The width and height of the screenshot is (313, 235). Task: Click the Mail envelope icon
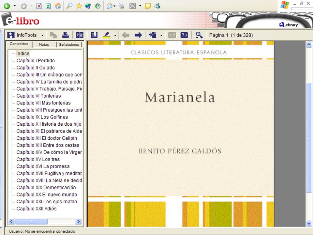click(110, 6)
